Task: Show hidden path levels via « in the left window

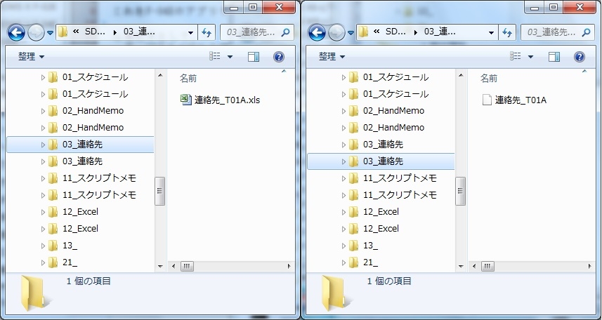Action: [x=76, y=32]
